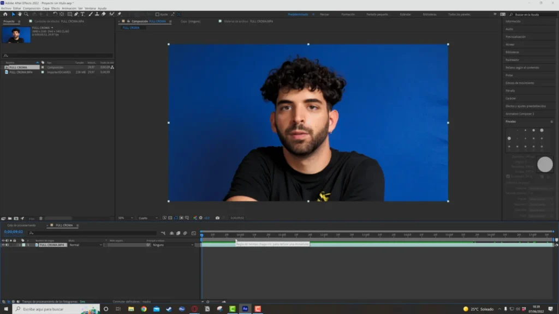Select the Type text tool

click(x=82, y=14)
